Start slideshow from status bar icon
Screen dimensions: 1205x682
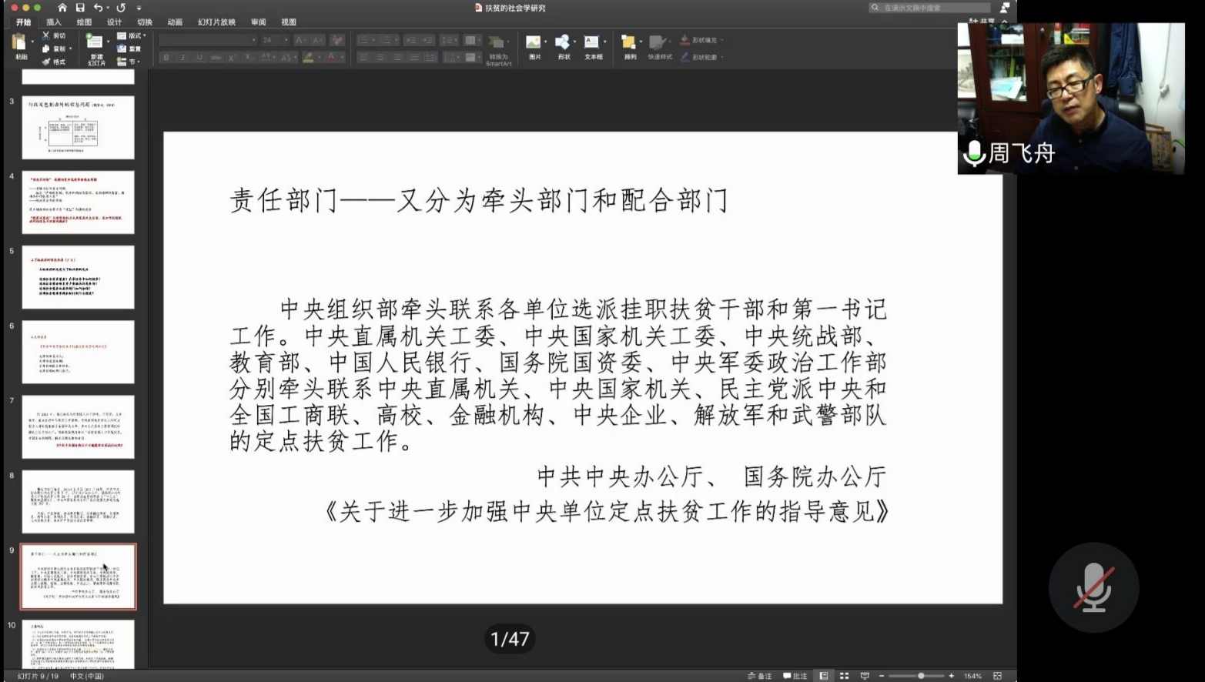tap(865, 676)
